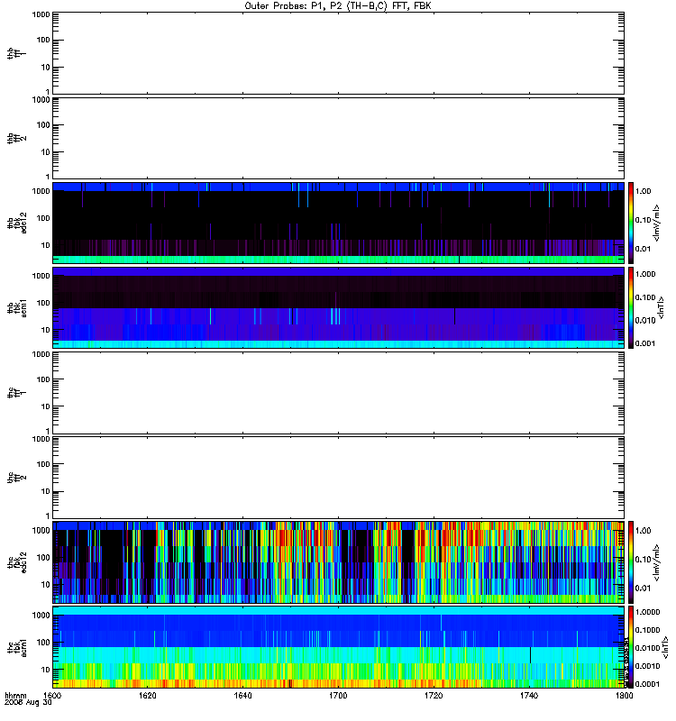Click the empty thb fff 2 plot panel
The width and height of the screenshot is (676, 721).
click(338, 138)
